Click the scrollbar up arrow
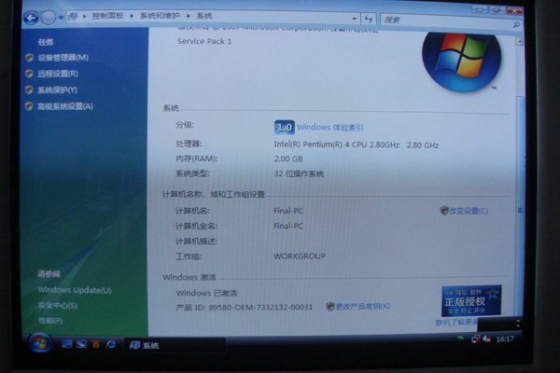This screenshot has height=373, width=560. click(x=519, y=41)
